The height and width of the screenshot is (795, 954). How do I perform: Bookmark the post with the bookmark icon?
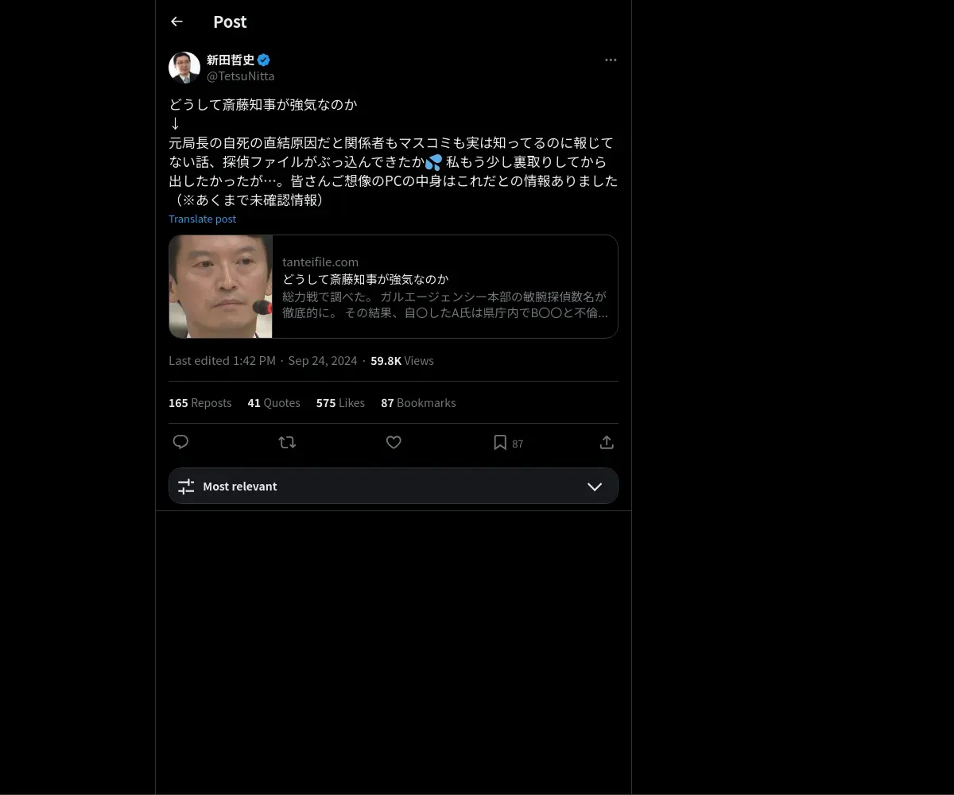(500, 442)
